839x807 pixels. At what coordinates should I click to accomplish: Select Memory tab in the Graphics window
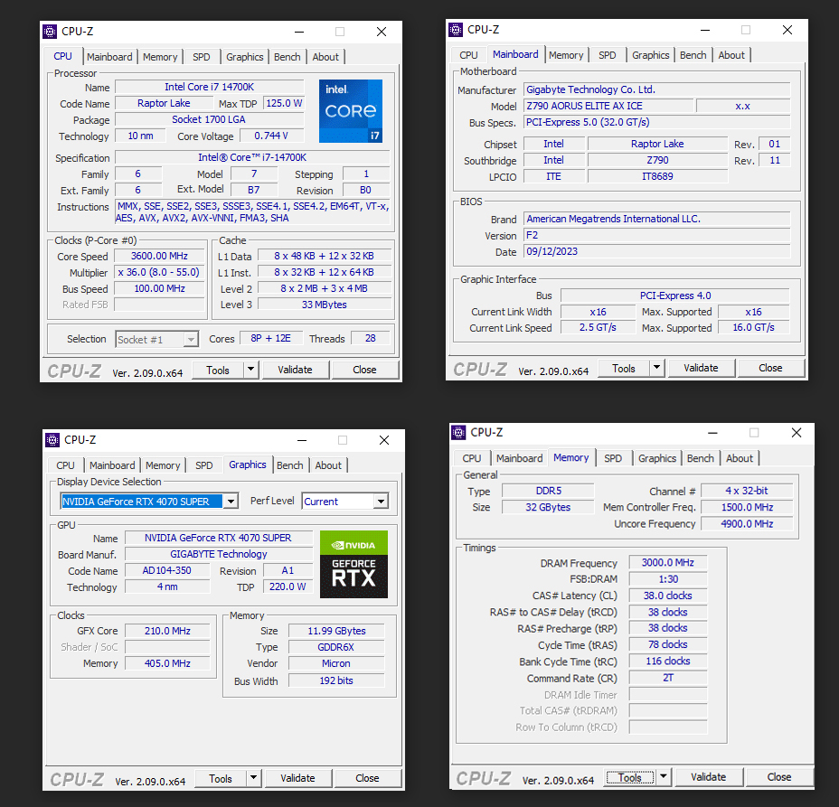pos(163,465)
